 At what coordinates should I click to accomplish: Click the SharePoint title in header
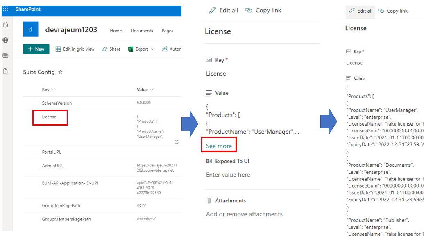28,9
